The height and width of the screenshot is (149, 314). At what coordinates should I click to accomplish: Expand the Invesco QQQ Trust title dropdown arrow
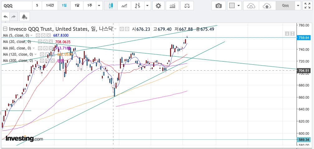click(x=115, y=29)
